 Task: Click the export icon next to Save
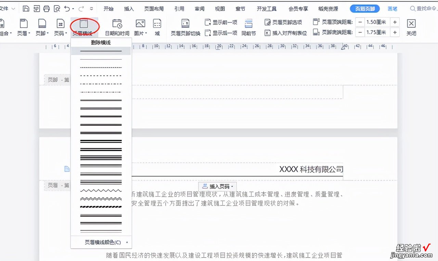click(37, 9)
